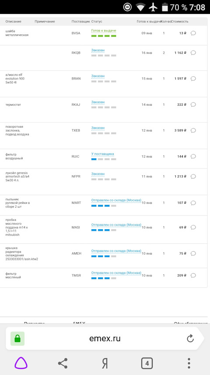Show open tabs counter 4
210x375 pixels.
(147, 364)
